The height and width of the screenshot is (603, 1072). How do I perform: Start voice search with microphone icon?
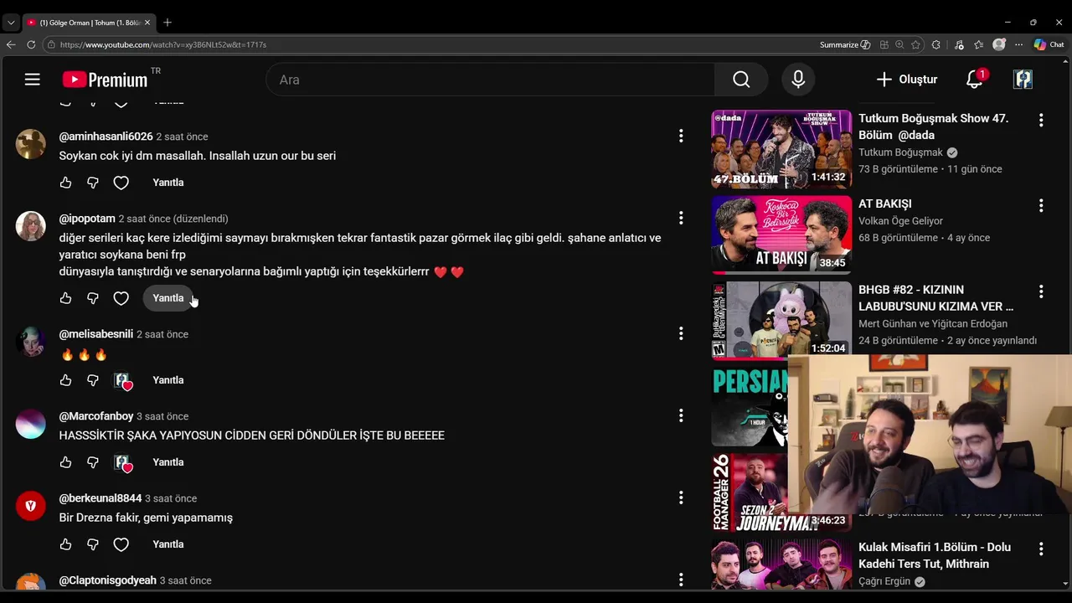798,80
